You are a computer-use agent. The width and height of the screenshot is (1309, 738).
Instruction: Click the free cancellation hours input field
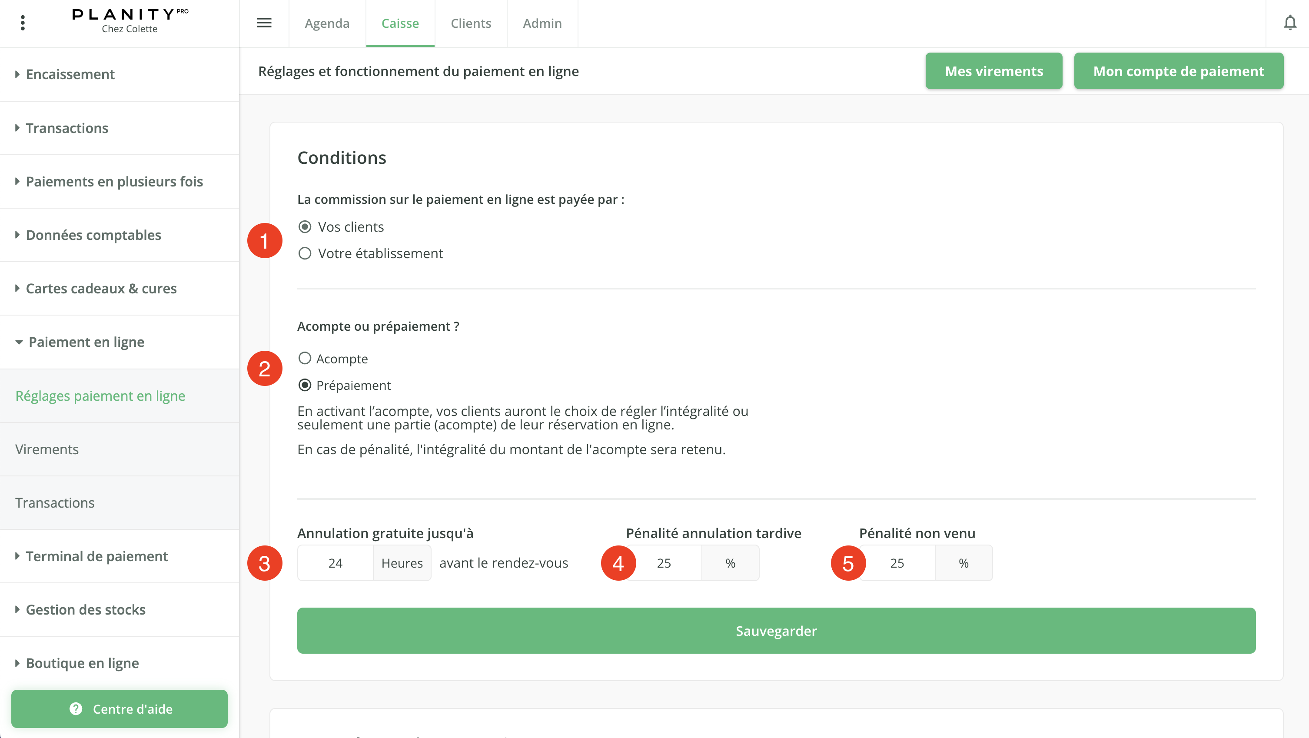pyautogui.click(x=336, y=563)
